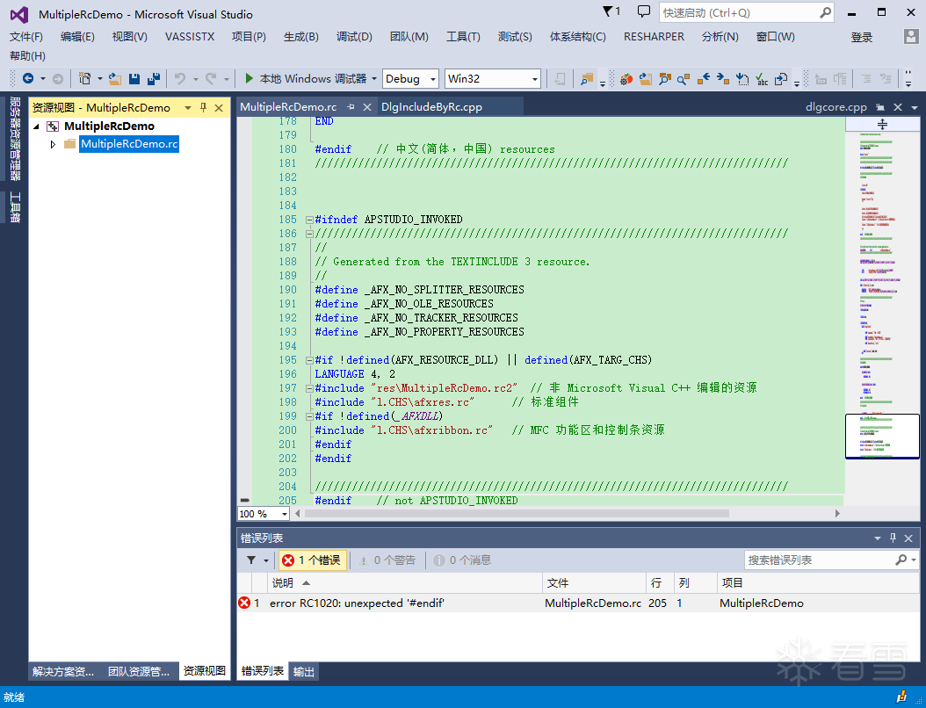Click the red error icon in the RC1020 row
The width and height of the screenshot is (926, 708).
point(244,603)
